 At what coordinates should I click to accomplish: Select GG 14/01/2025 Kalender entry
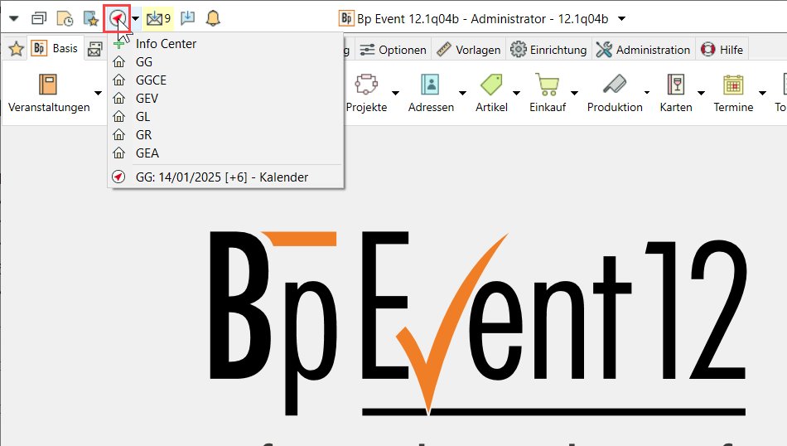coord(221,177)
